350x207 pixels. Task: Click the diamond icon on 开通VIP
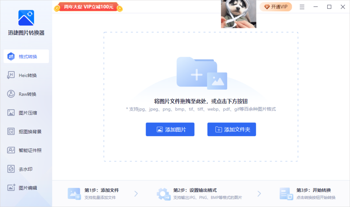pos(267,7)
